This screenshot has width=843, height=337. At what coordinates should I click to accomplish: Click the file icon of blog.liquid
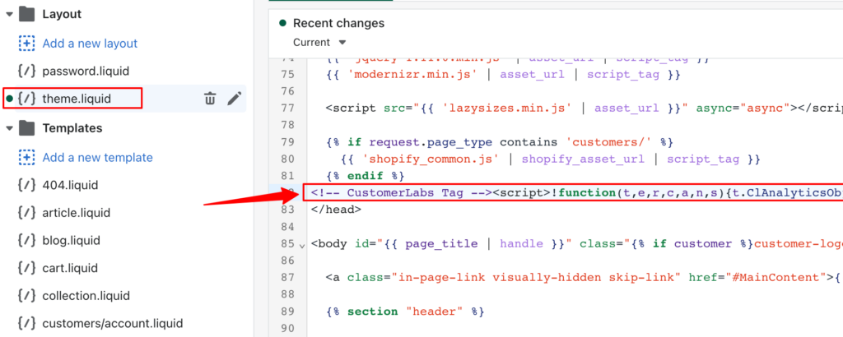click(27, 240)
